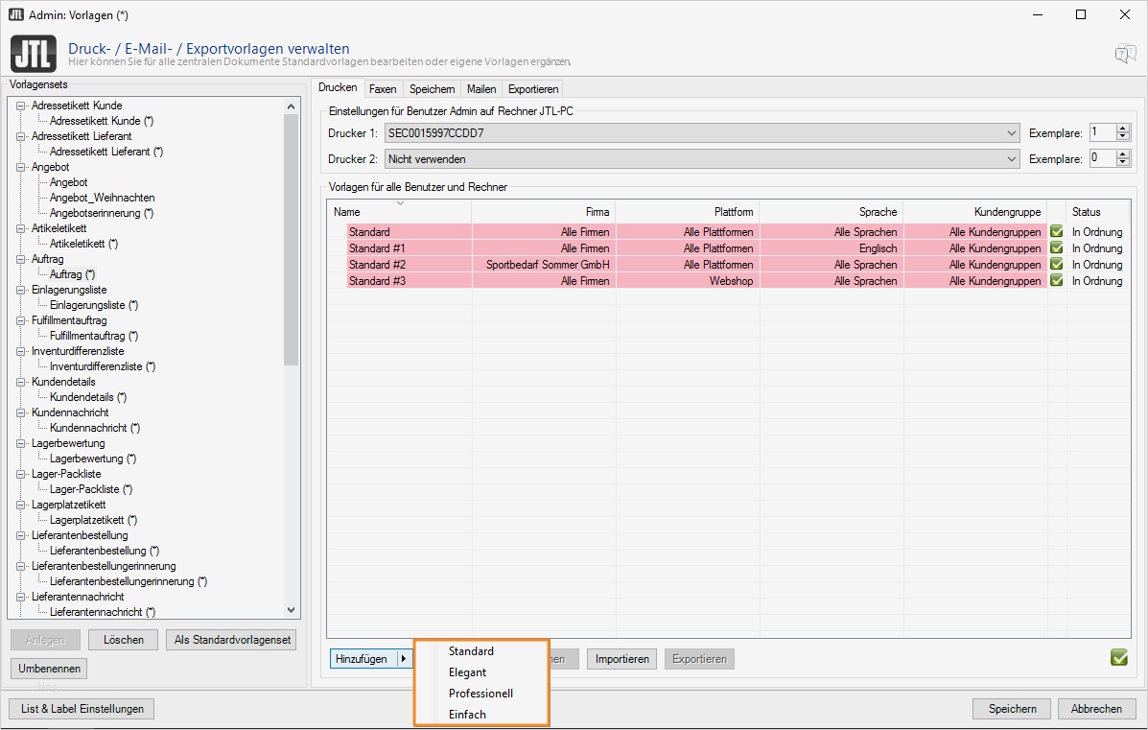This screenshot has width=1148, height=730.
Task: Open the Drucker 2 printer dropdown
Action: [1013, 159]
